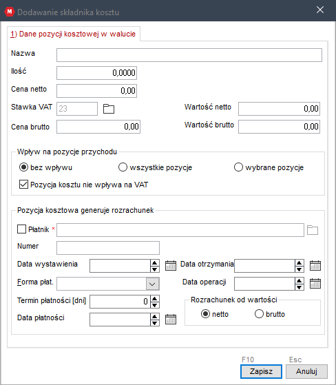This screenshot has width=336, height=385.
Task: Click the Zapisz button
Action: [261, 371]
